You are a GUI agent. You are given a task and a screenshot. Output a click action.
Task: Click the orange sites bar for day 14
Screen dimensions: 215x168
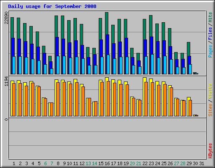tap(96, 109)
